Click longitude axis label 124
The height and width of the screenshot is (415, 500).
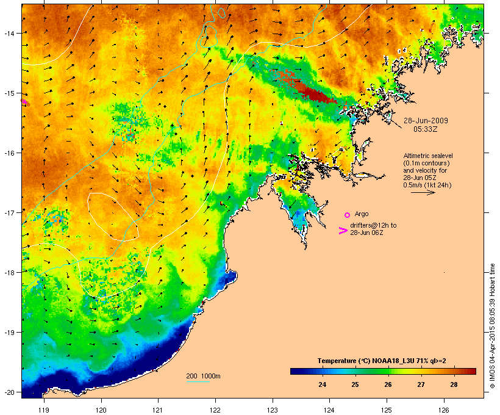coord(329,410)
